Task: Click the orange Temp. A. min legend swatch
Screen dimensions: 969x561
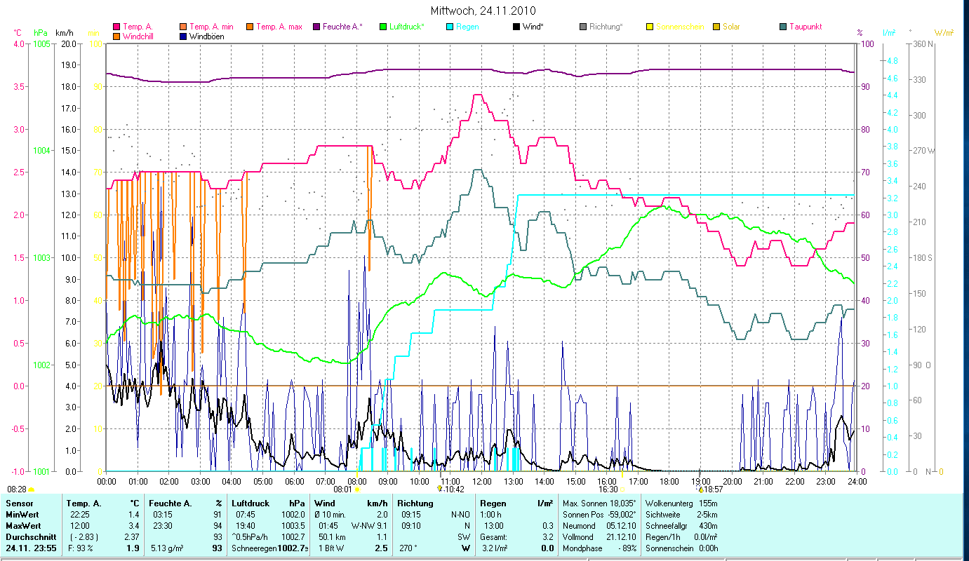Action: 184,27
